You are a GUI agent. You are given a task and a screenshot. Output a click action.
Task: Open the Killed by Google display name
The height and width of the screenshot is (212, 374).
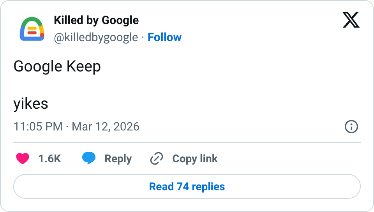(96, 20)
